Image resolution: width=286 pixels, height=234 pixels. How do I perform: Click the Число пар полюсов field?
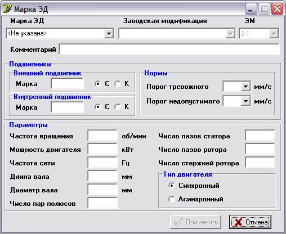102,203
